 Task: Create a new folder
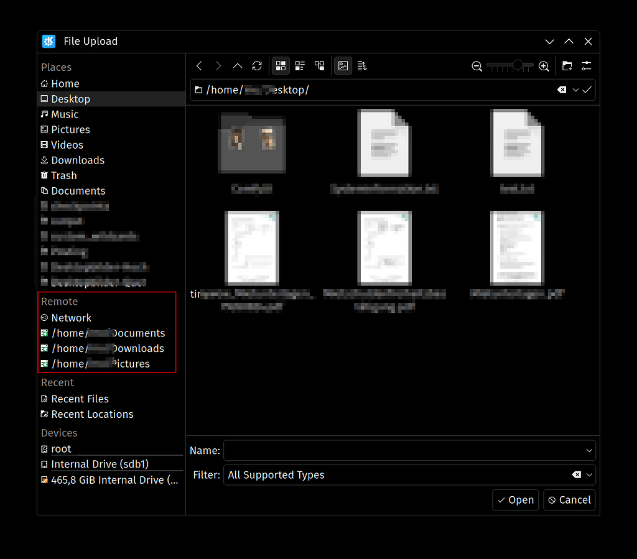point(567,66)
